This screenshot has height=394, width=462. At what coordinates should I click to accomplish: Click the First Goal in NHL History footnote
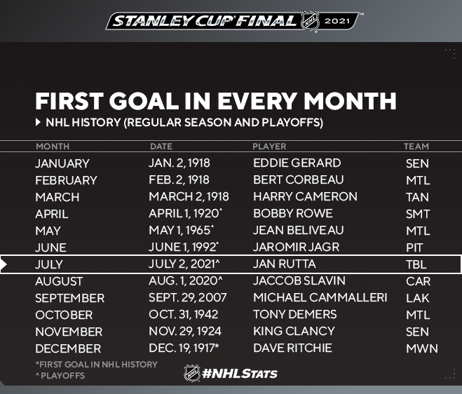coord(96,365)
